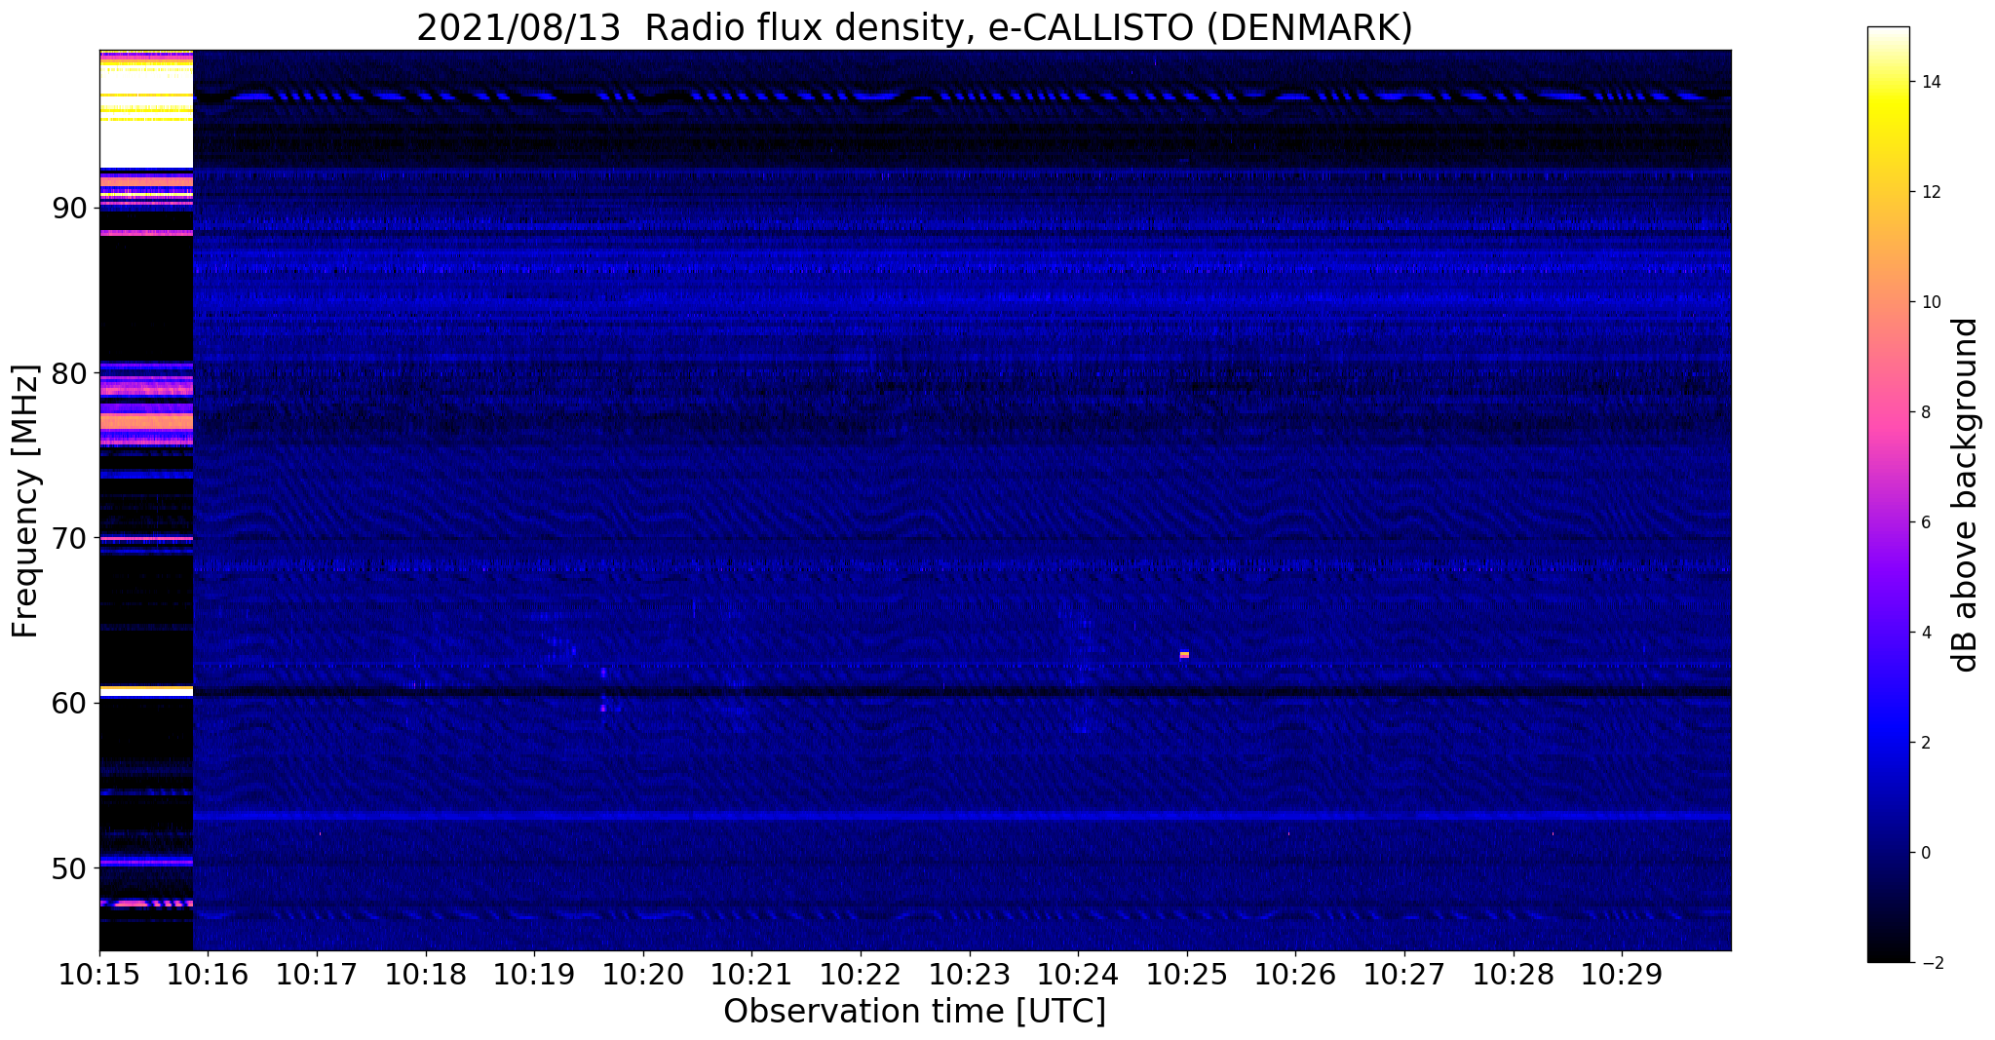Image resolution: width=1995 pixels, height=1040 pixels.
Task: Click the colorbar tick label 2
Action: click(x=1924, y=743)
